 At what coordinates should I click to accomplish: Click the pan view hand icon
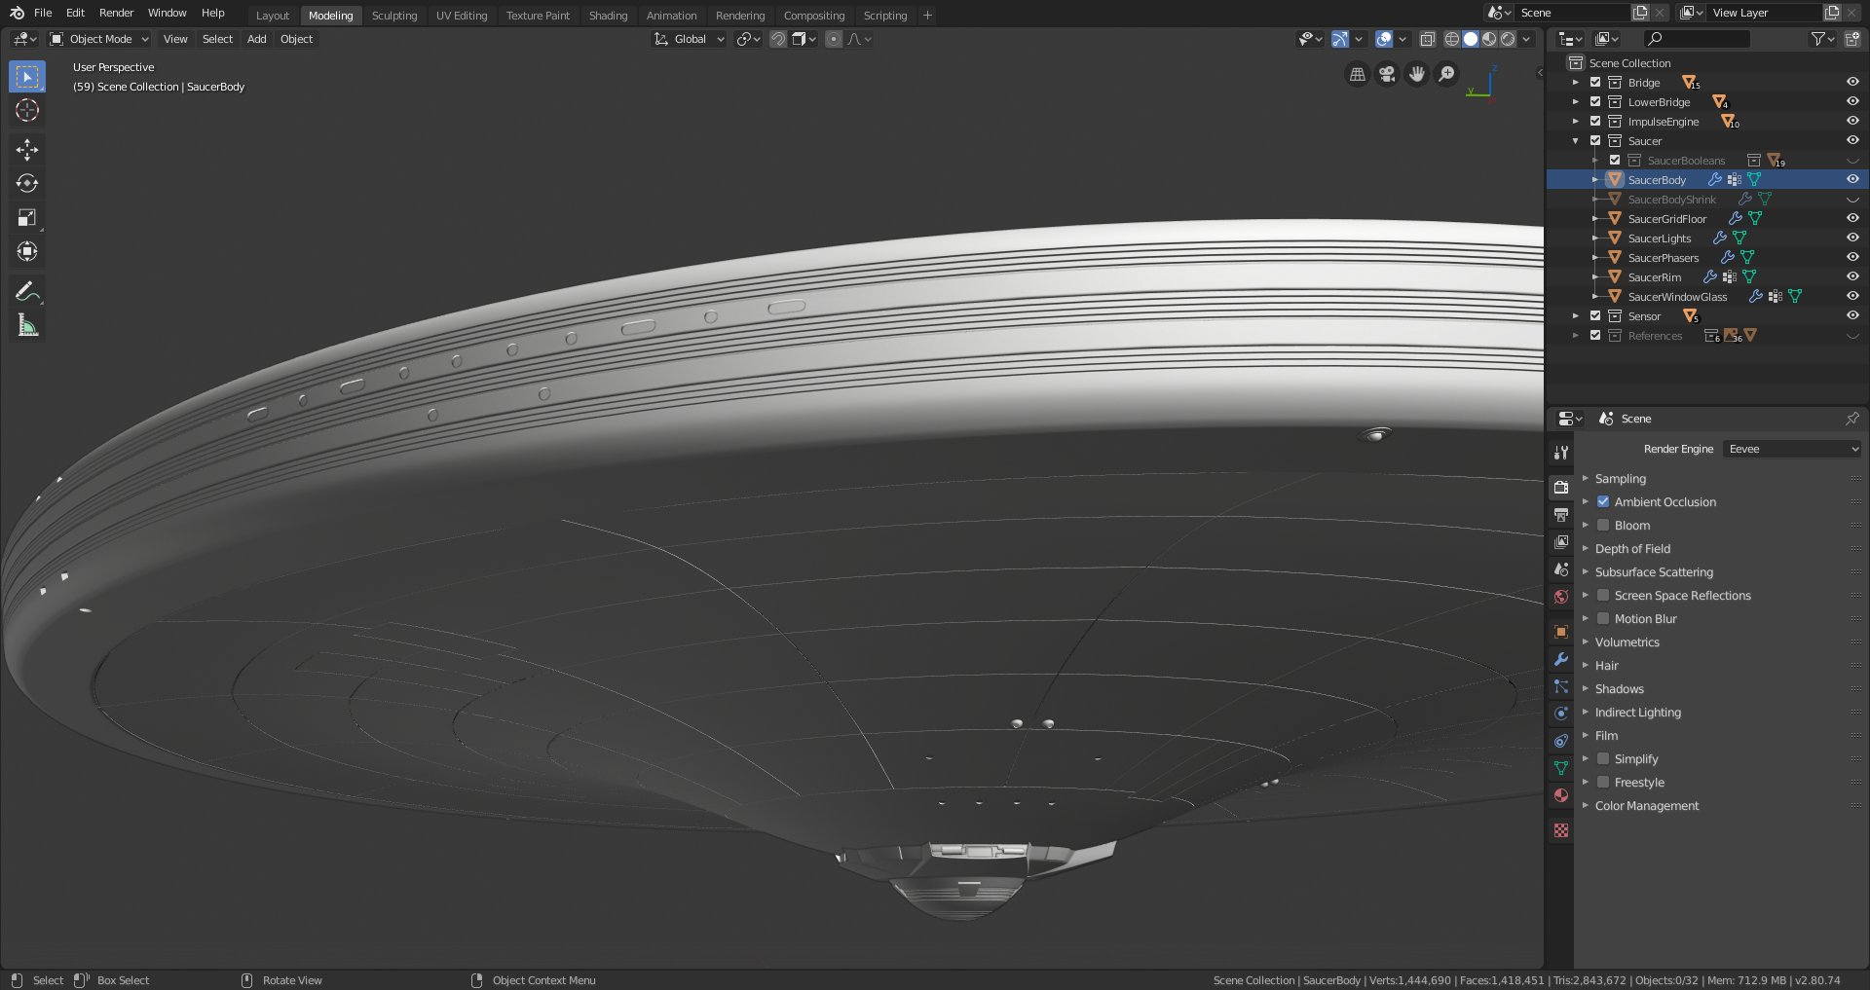point(1417,74)
